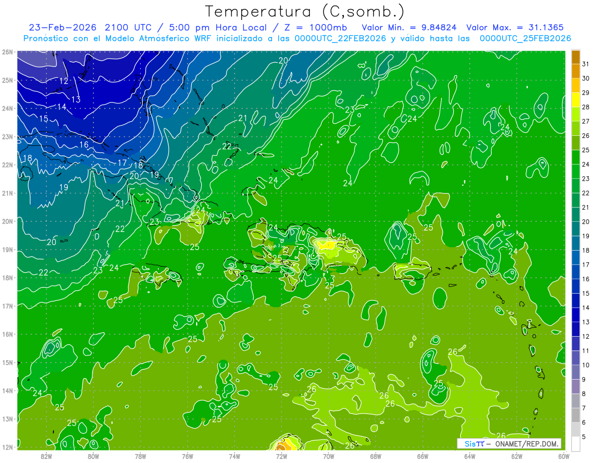Click the title 'Temperatura (C,somb.)'

[x=305, y=11]
